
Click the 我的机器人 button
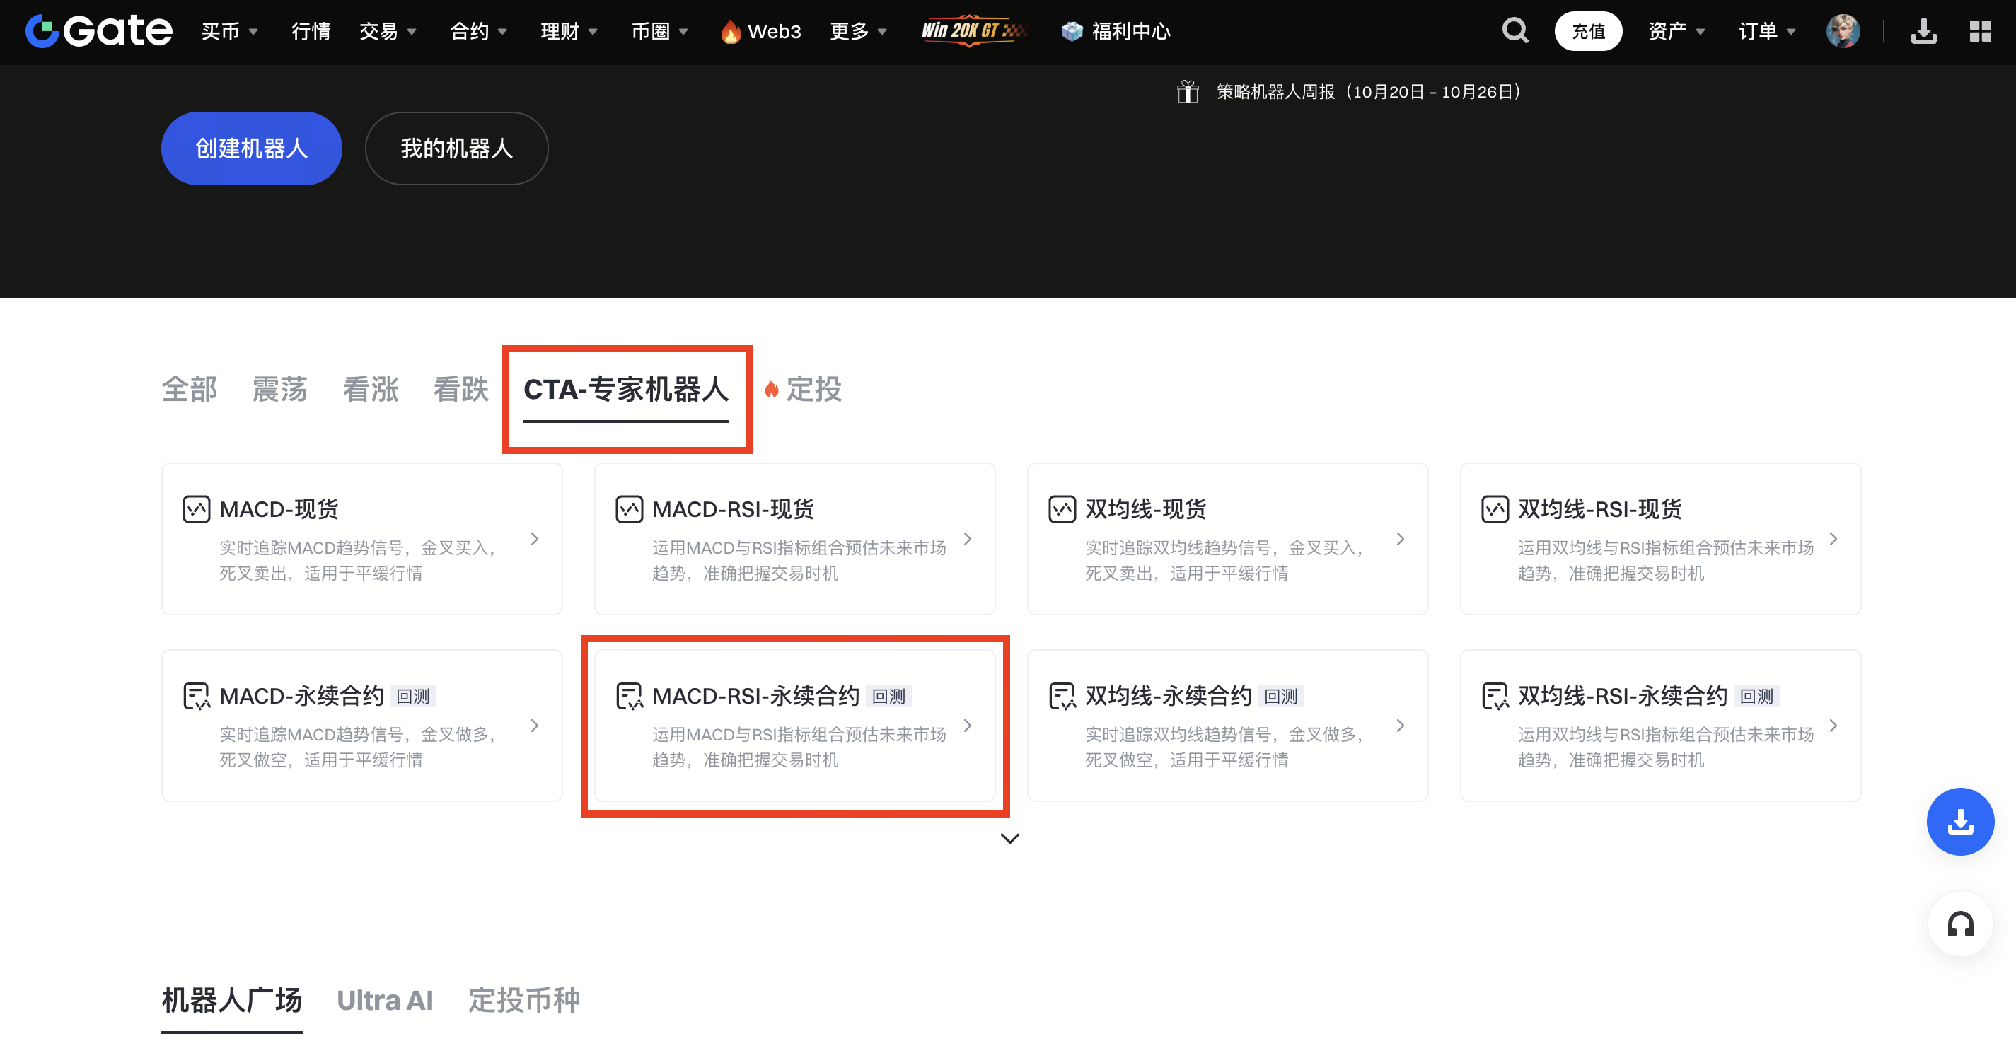click(456, 149)
